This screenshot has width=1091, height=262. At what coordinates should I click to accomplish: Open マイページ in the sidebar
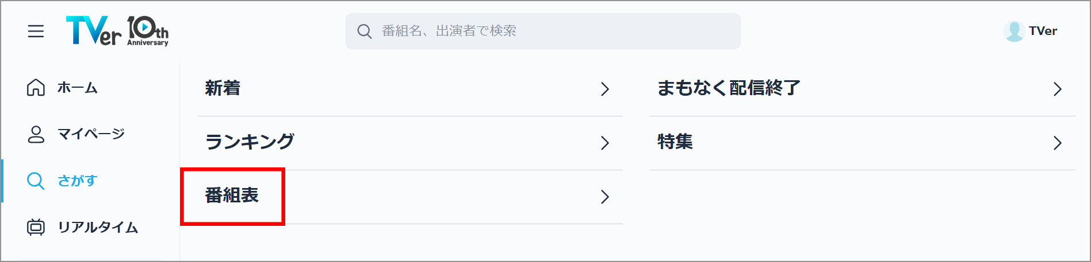91,134
